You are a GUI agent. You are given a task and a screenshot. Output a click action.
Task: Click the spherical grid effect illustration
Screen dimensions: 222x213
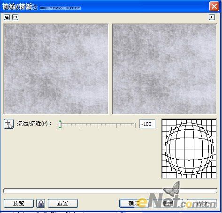189,149
